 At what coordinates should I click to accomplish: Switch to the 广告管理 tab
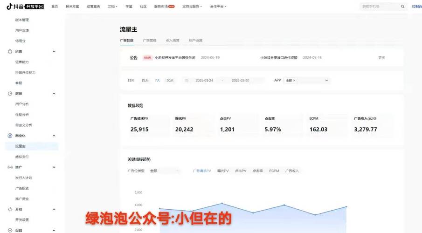149,41
